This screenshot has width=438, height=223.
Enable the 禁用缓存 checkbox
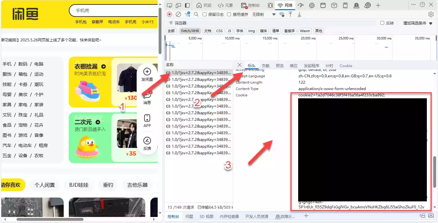coord(229,14)
